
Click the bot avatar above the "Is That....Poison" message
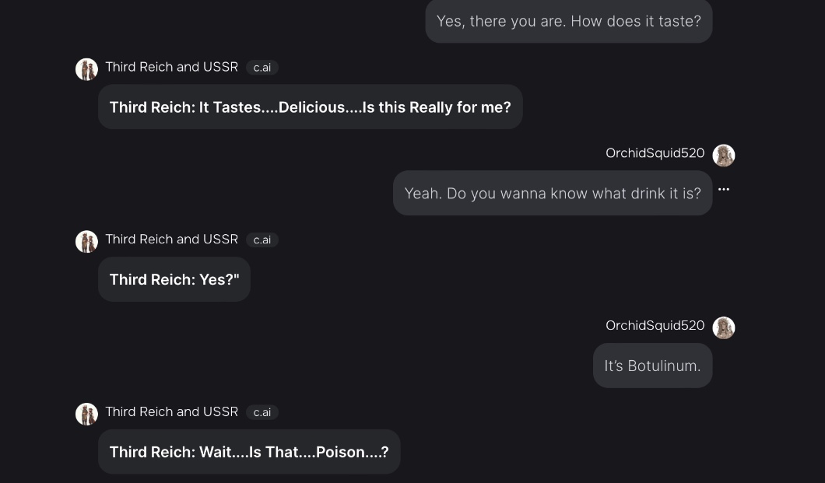click(86, 415)
